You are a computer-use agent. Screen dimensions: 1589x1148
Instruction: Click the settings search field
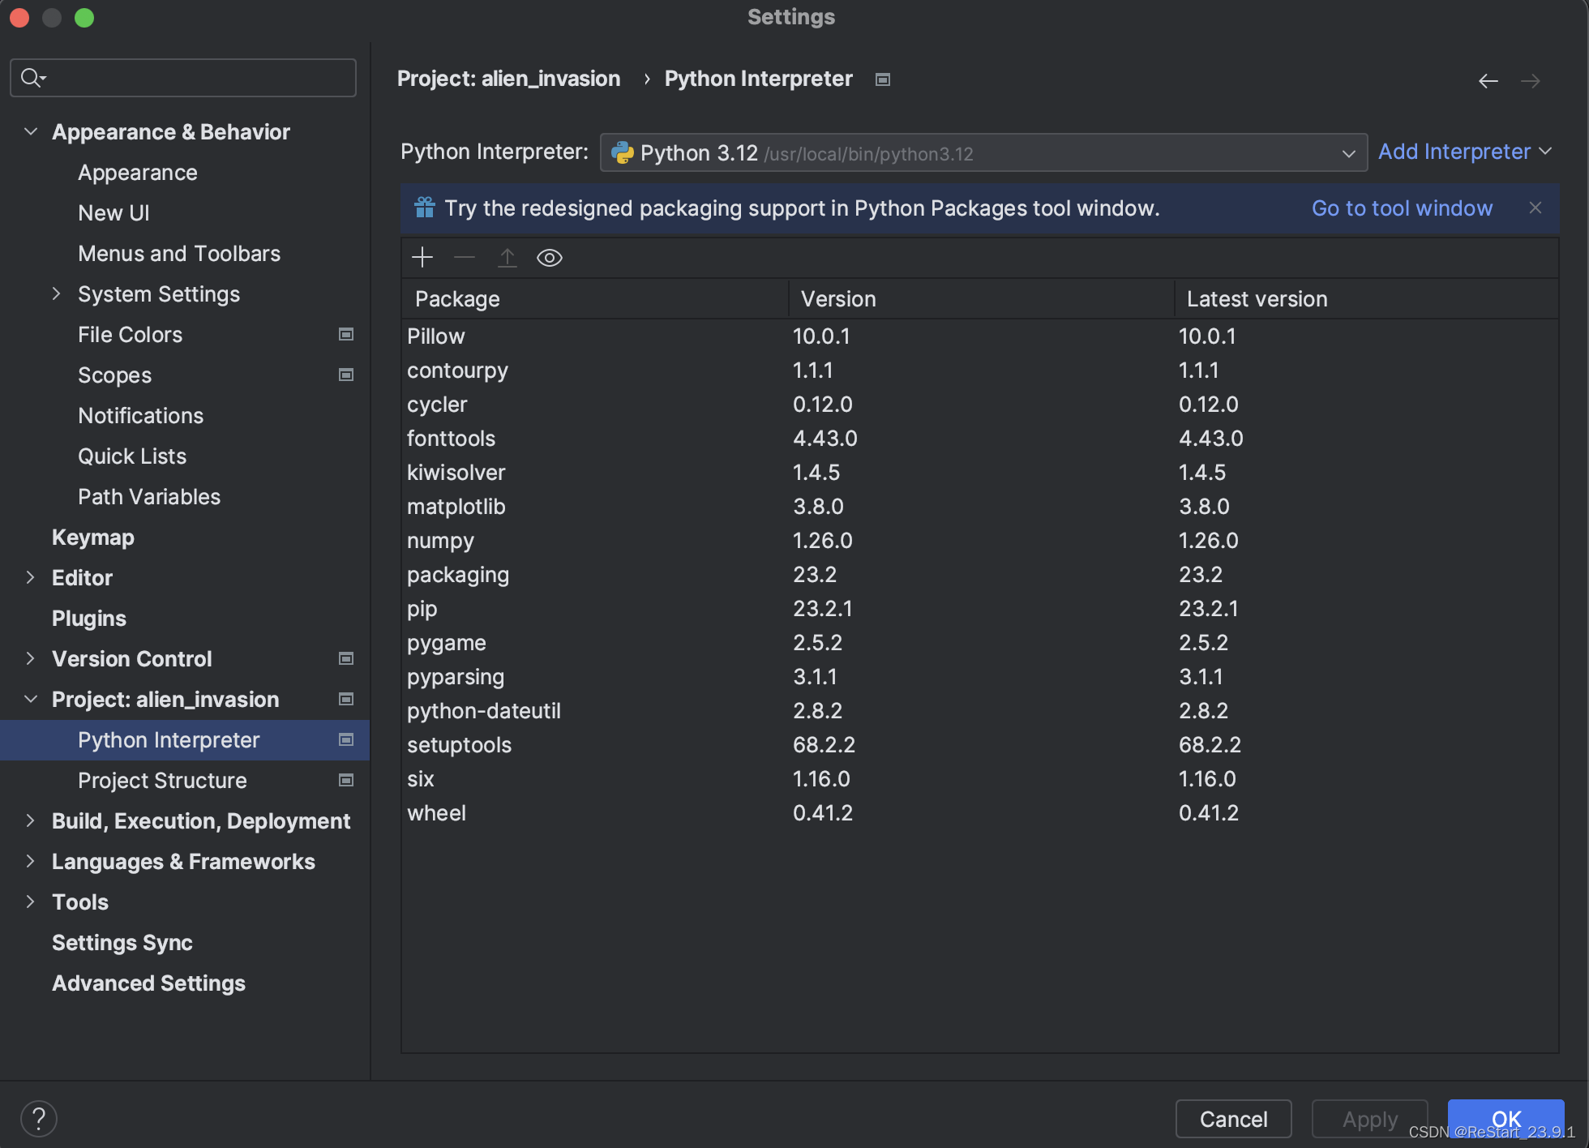183,78
